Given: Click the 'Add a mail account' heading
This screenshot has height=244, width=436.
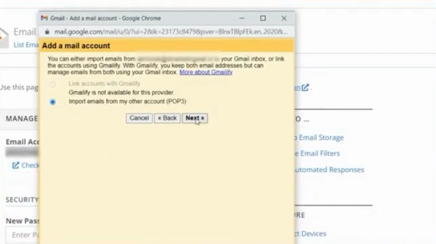Looking at the screenshot, I should pos(76,46).
